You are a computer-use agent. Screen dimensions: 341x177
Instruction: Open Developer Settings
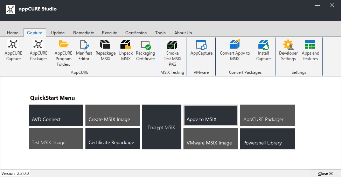(288, 50)
